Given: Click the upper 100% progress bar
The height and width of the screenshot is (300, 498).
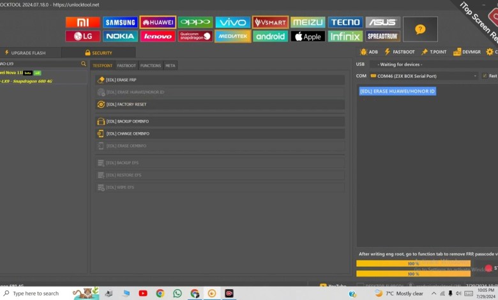Looking at the screenshot, I should (413, 263).
